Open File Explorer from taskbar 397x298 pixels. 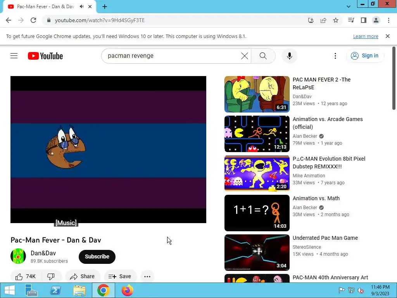79,290
